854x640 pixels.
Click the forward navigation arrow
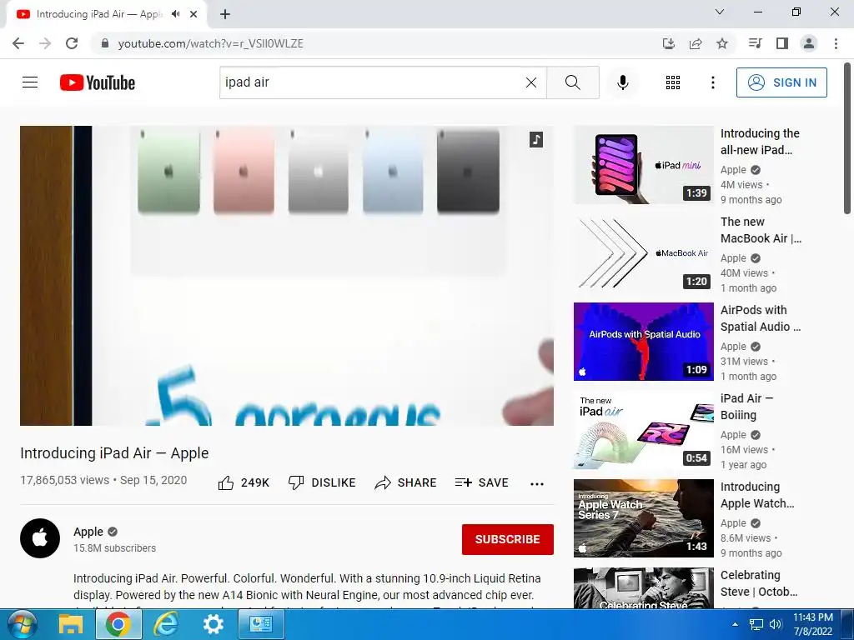(45, 43)
